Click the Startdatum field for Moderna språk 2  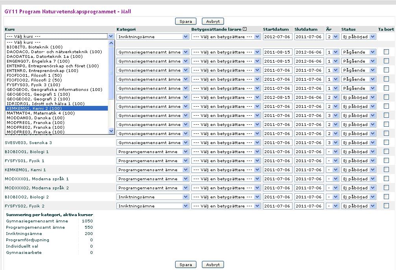click(277, 188)
